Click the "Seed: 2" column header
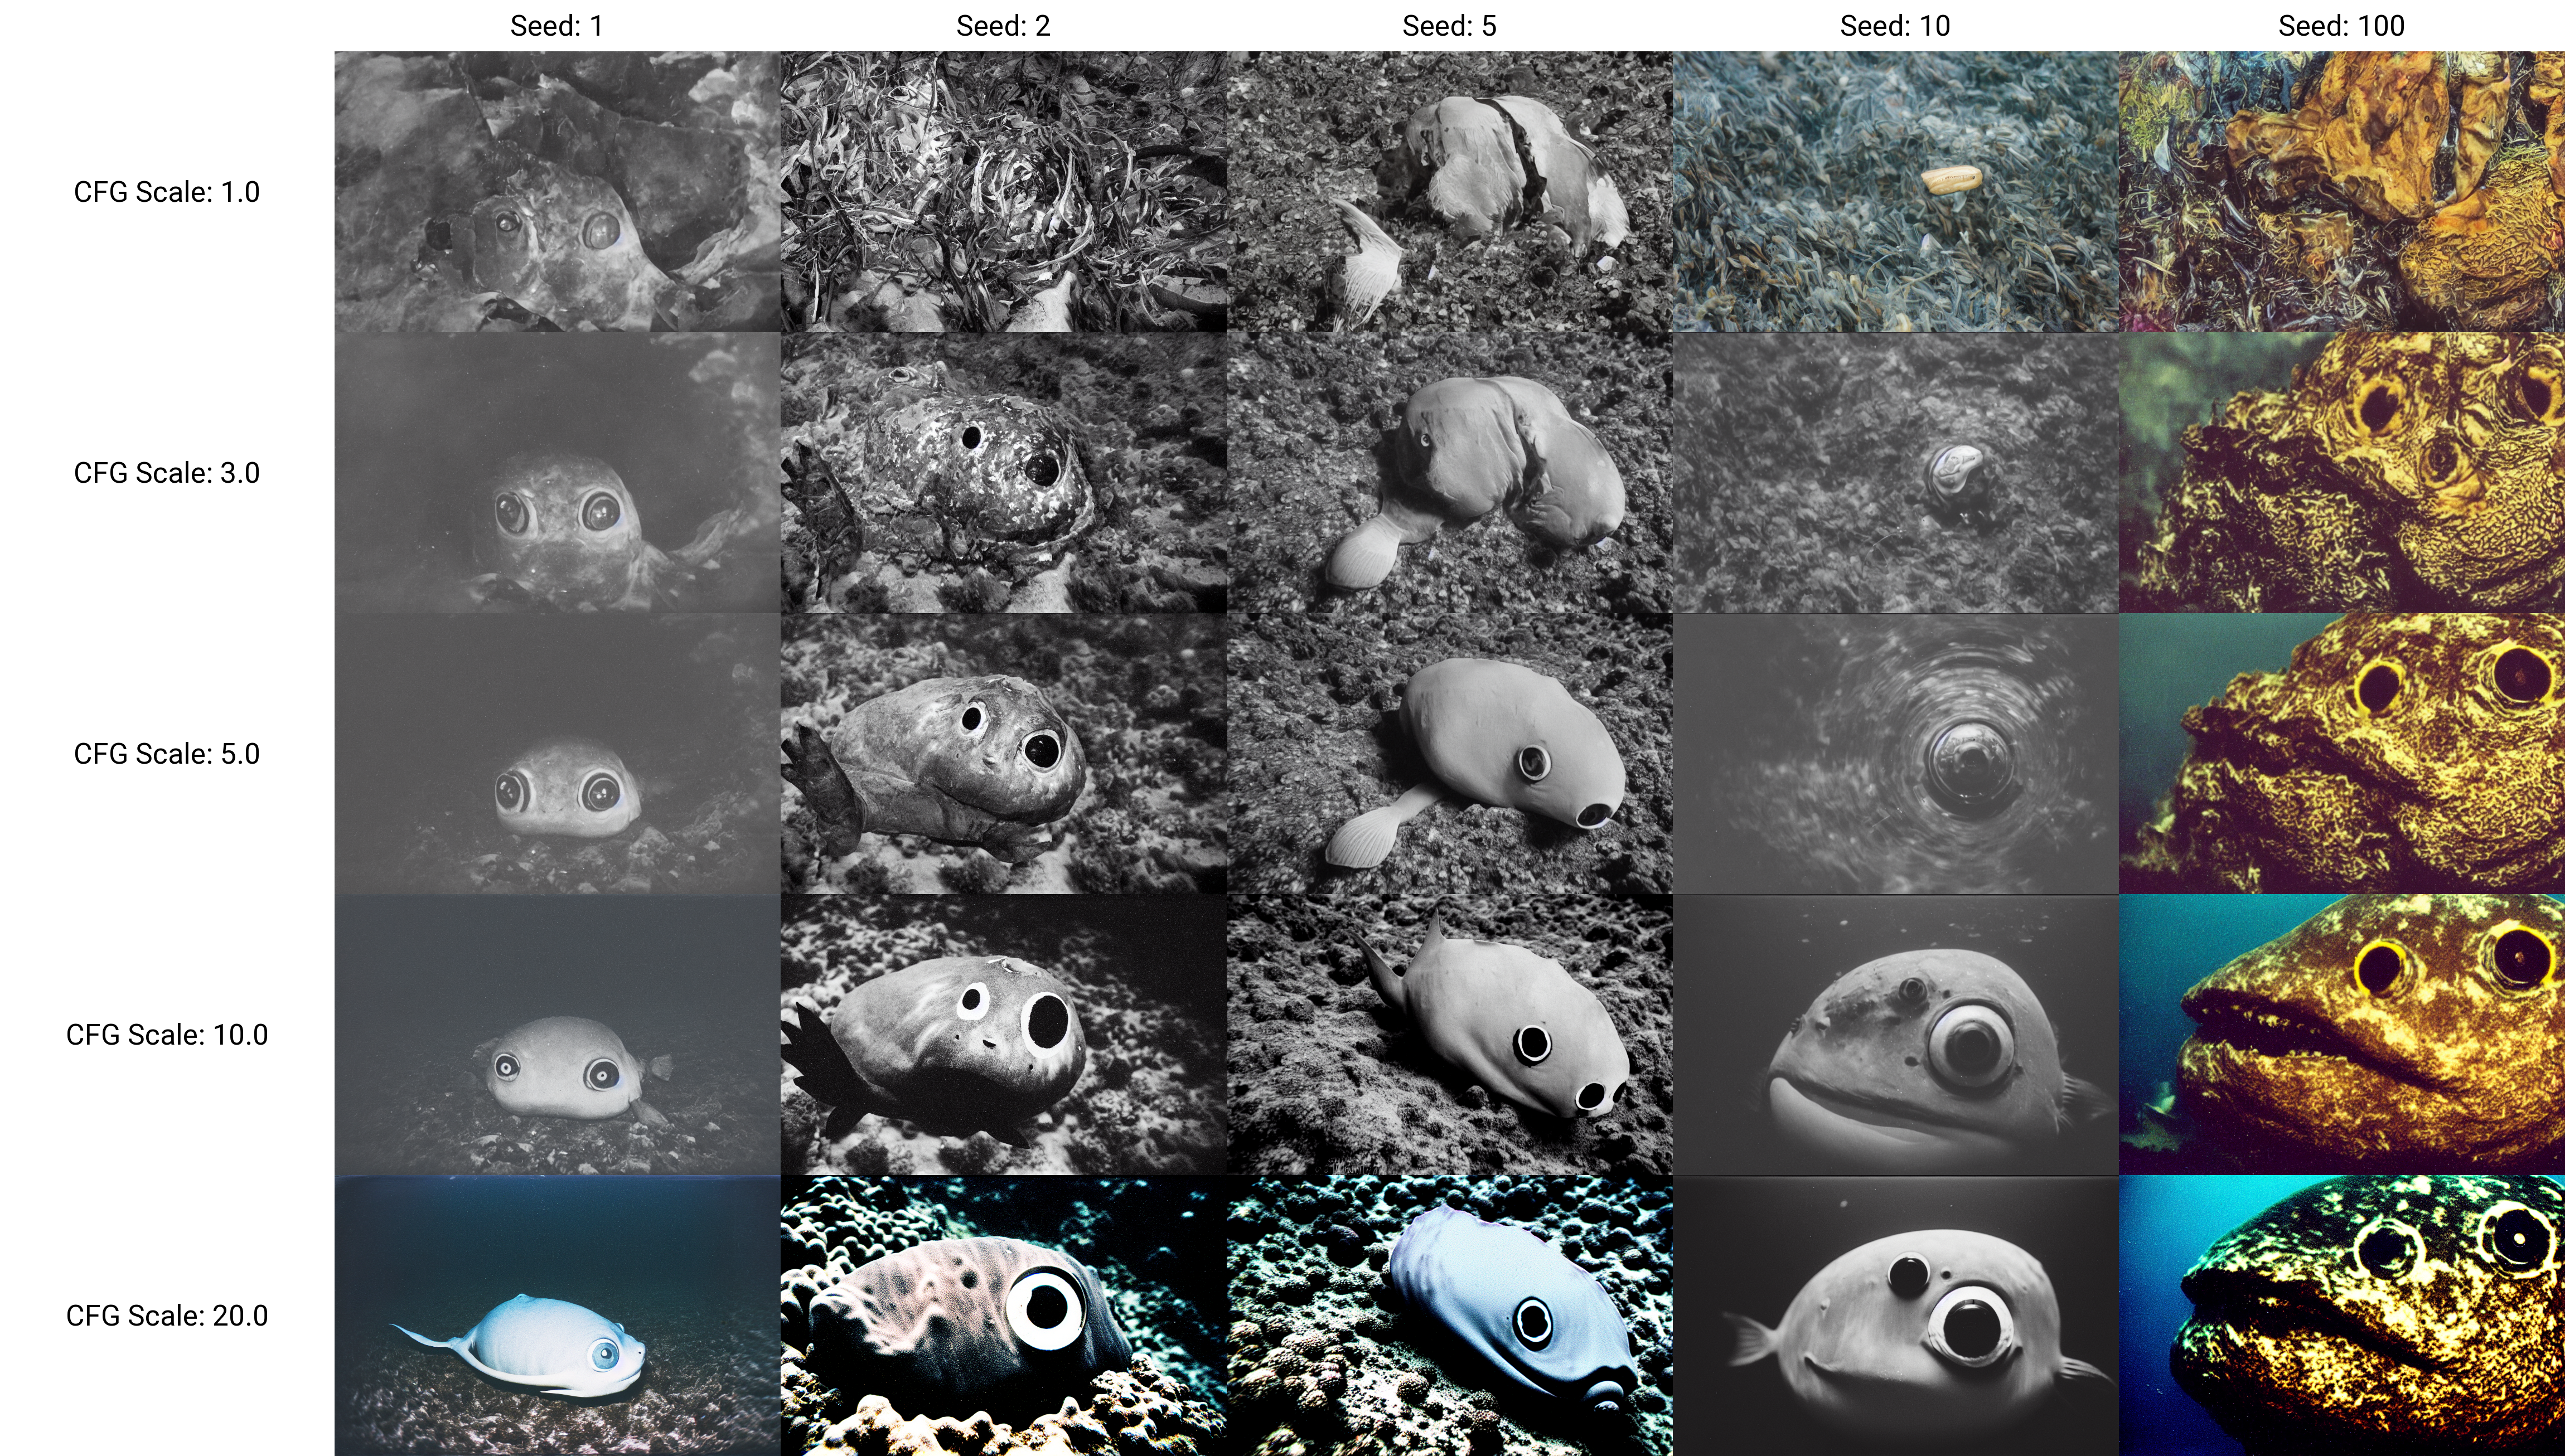Image resolution: width=2565 pixels, height=1456 pixels. (x=1002, y=25)
